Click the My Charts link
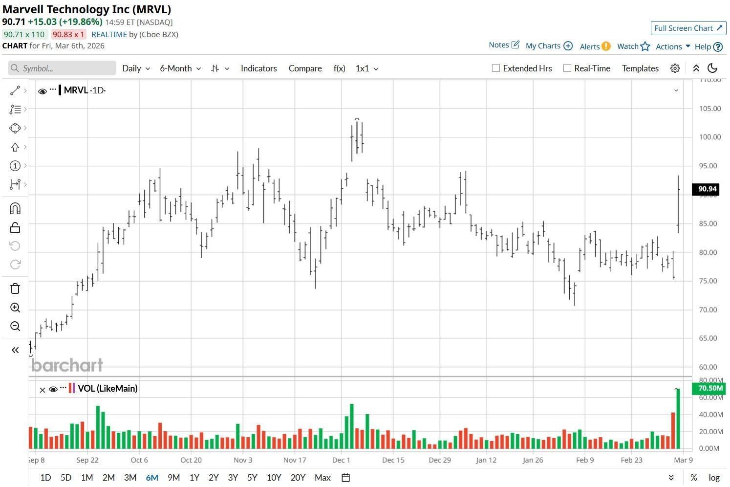 [543, 46]
